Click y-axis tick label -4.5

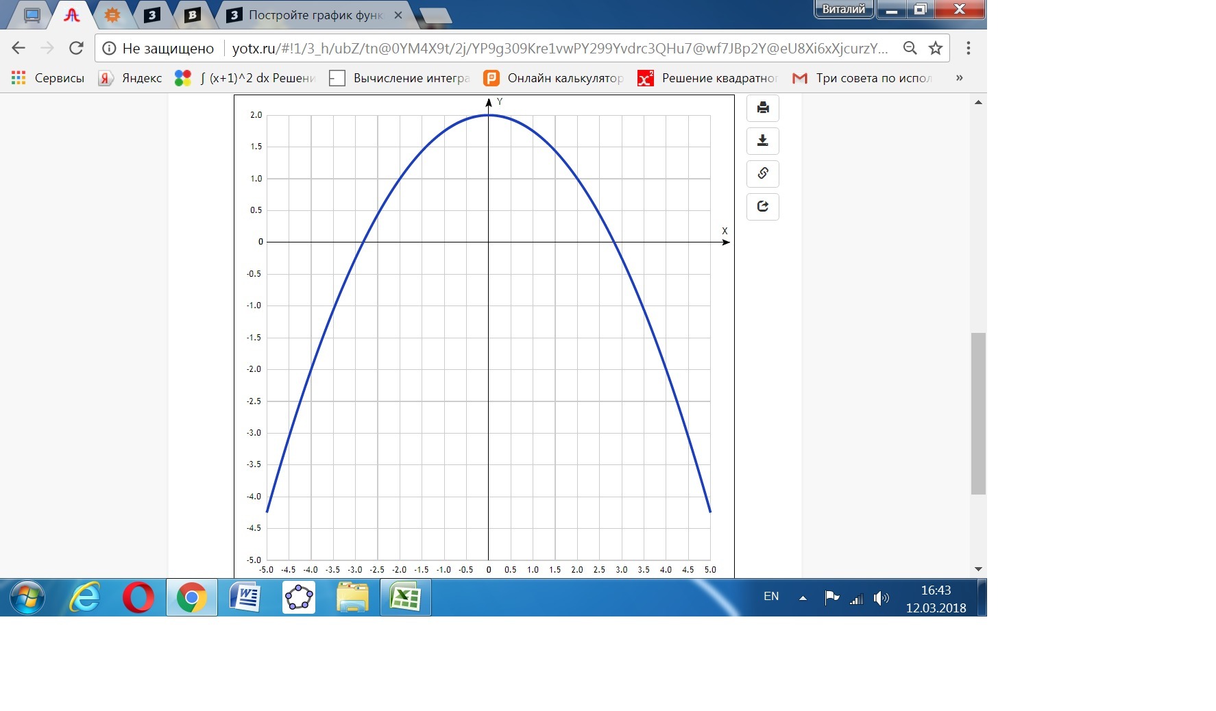[254, 528]
